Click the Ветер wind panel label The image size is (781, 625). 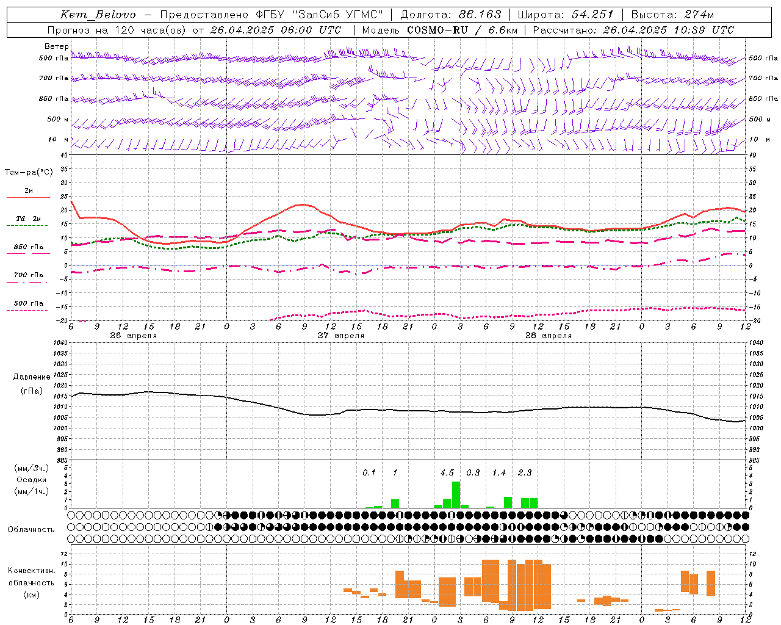coord(56,46)
